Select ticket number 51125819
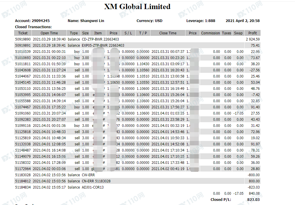Viewport: 295px width, 205px height. tap(23, 138)
